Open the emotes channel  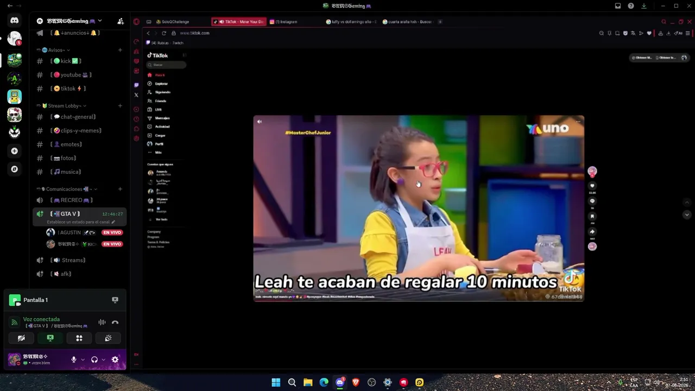[x=80, y=144]
